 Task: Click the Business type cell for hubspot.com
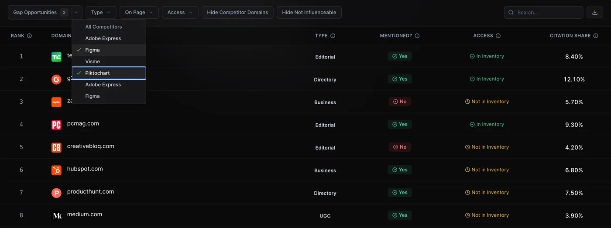pyautogui.click(x=325, y=170)
